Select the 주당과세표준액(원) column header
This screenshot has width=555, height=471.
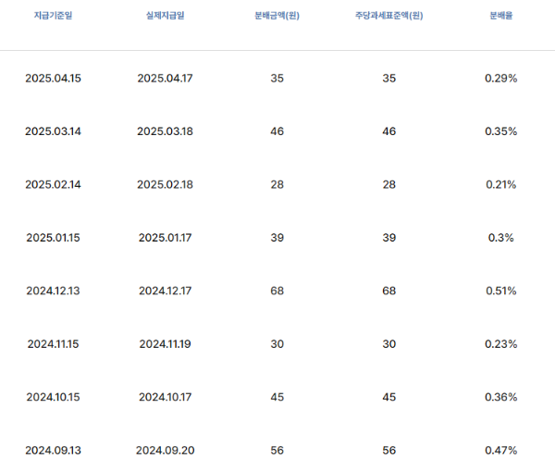click(x=389, y=16)
